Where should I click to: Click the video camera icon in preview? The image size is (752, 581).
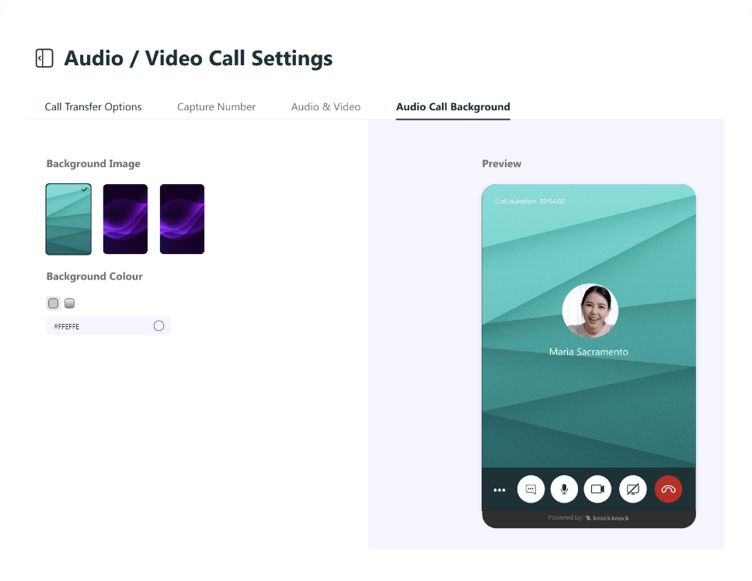point(597,489)
